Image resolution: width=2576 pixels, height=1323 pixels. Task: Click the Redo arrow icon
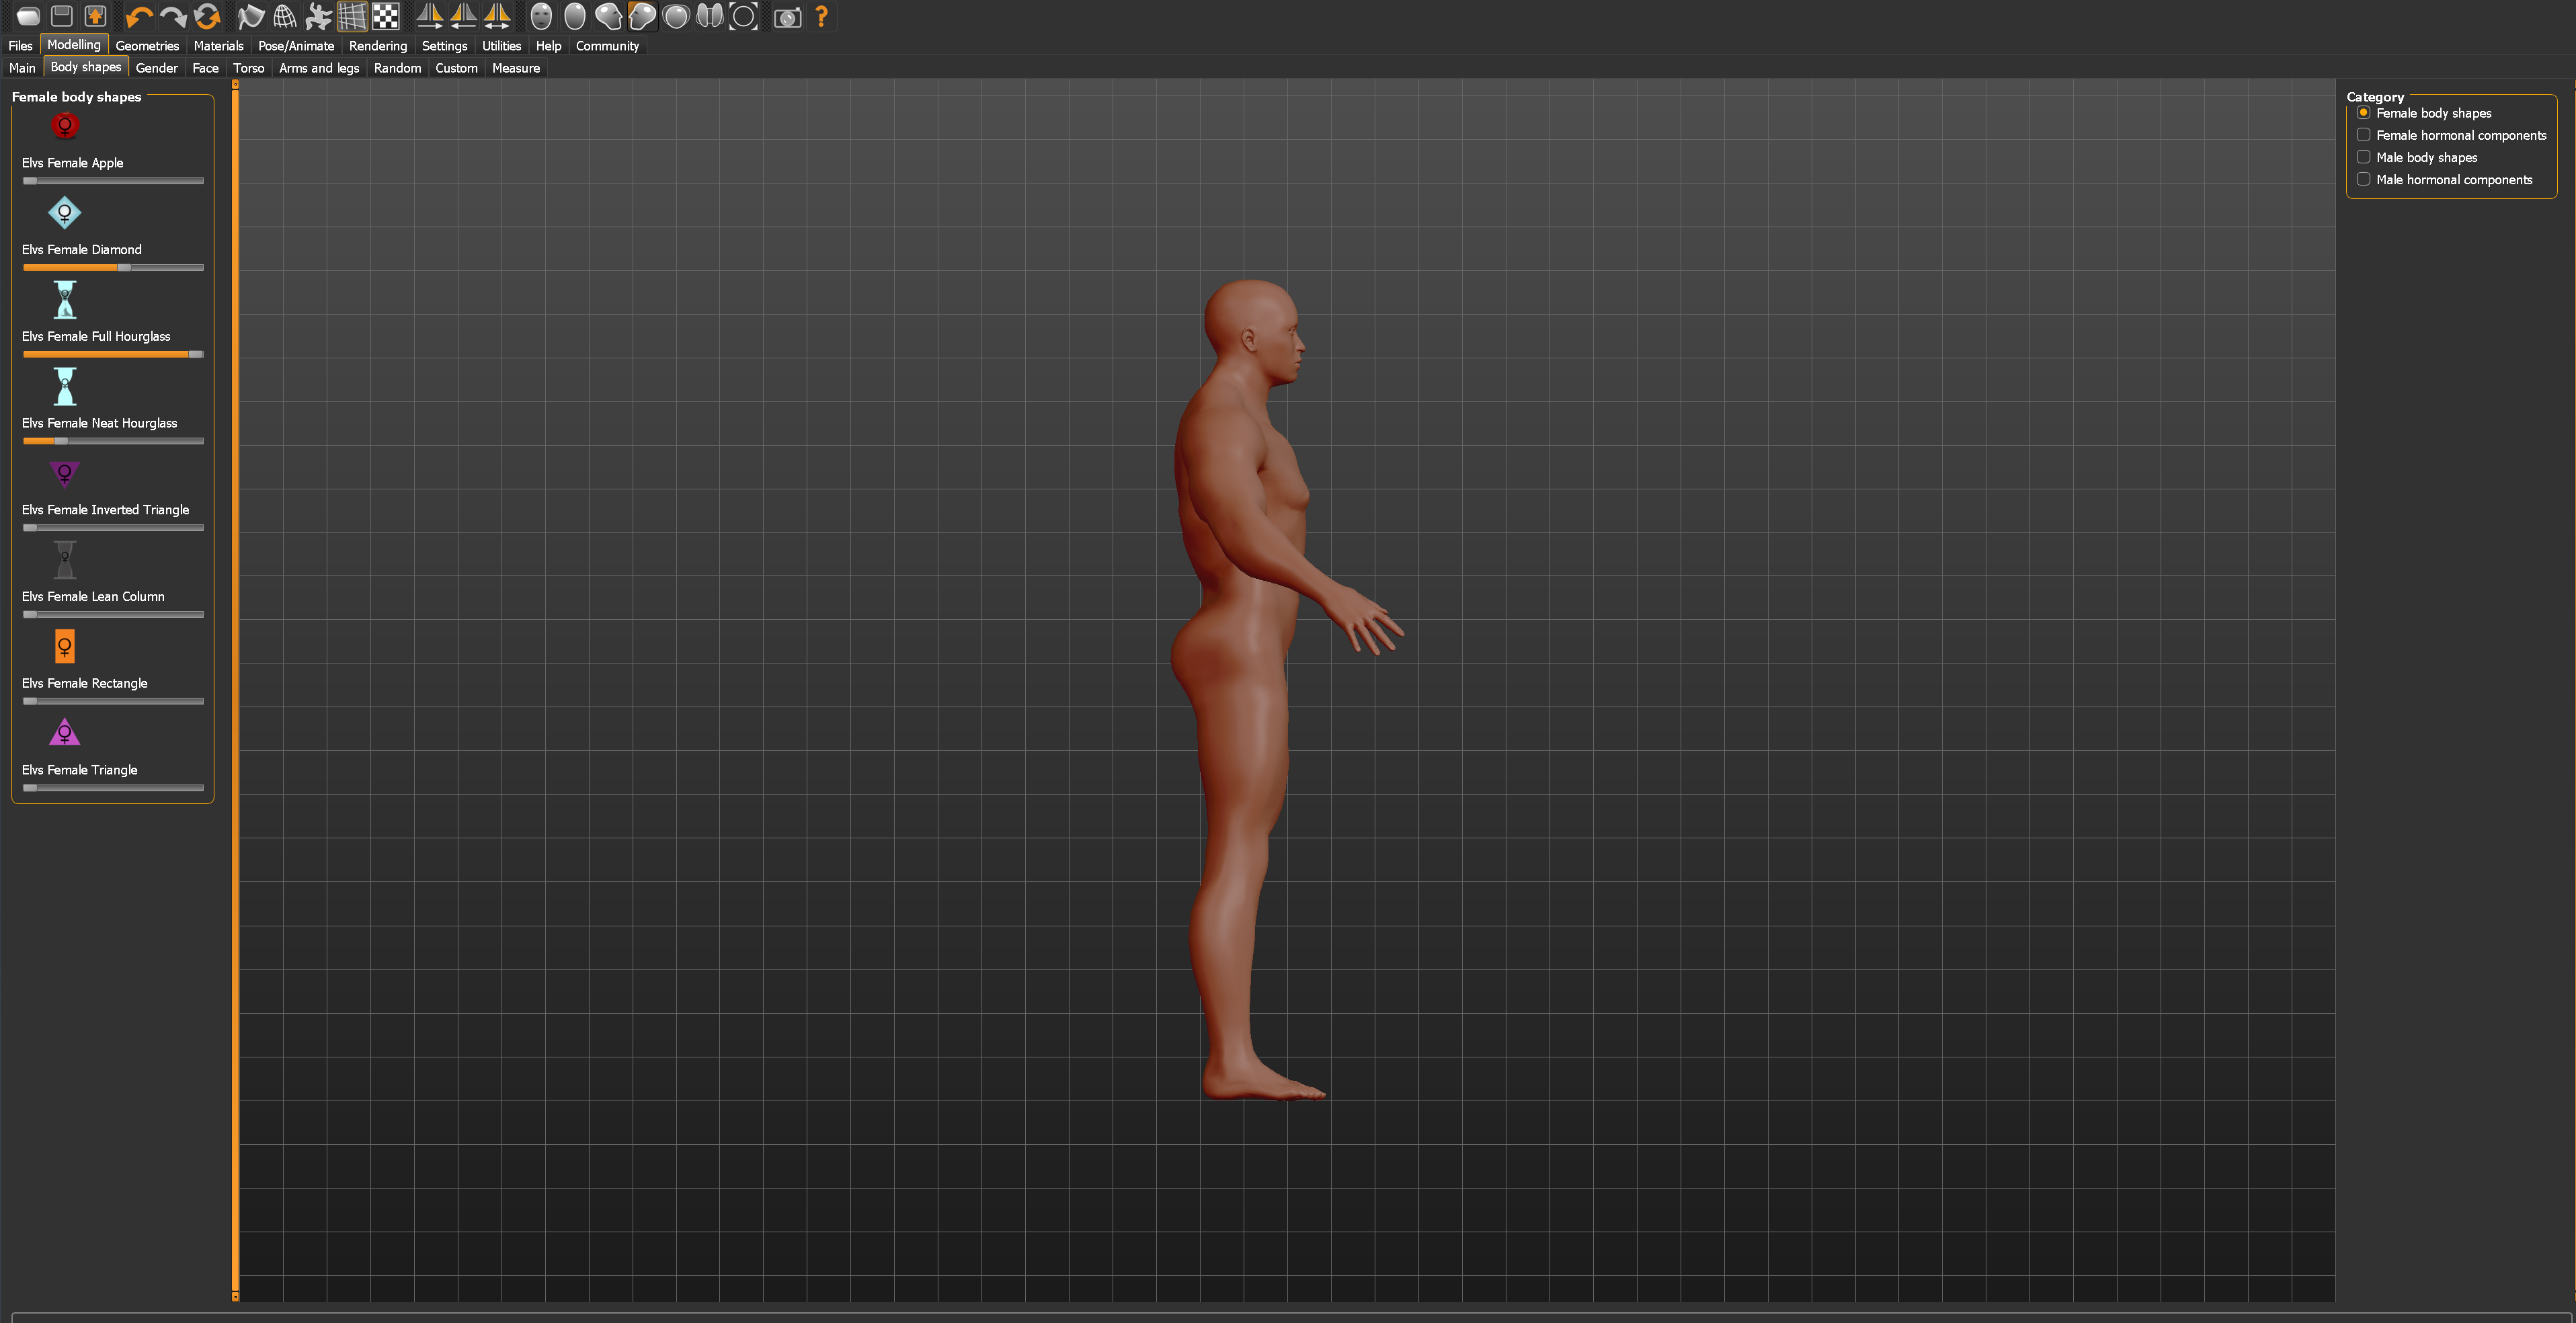[173, 16]
